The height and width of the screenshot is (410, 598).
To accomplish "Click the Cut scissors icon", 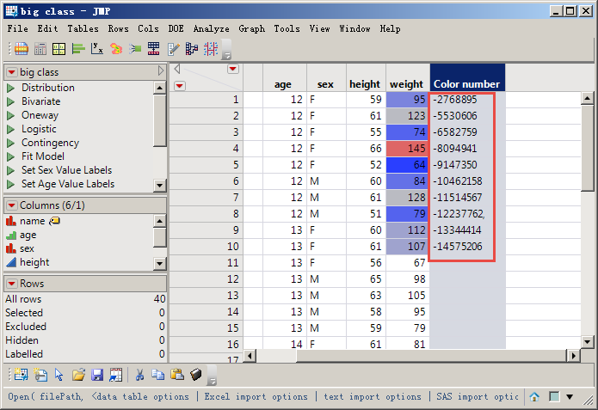I will 137,375.
